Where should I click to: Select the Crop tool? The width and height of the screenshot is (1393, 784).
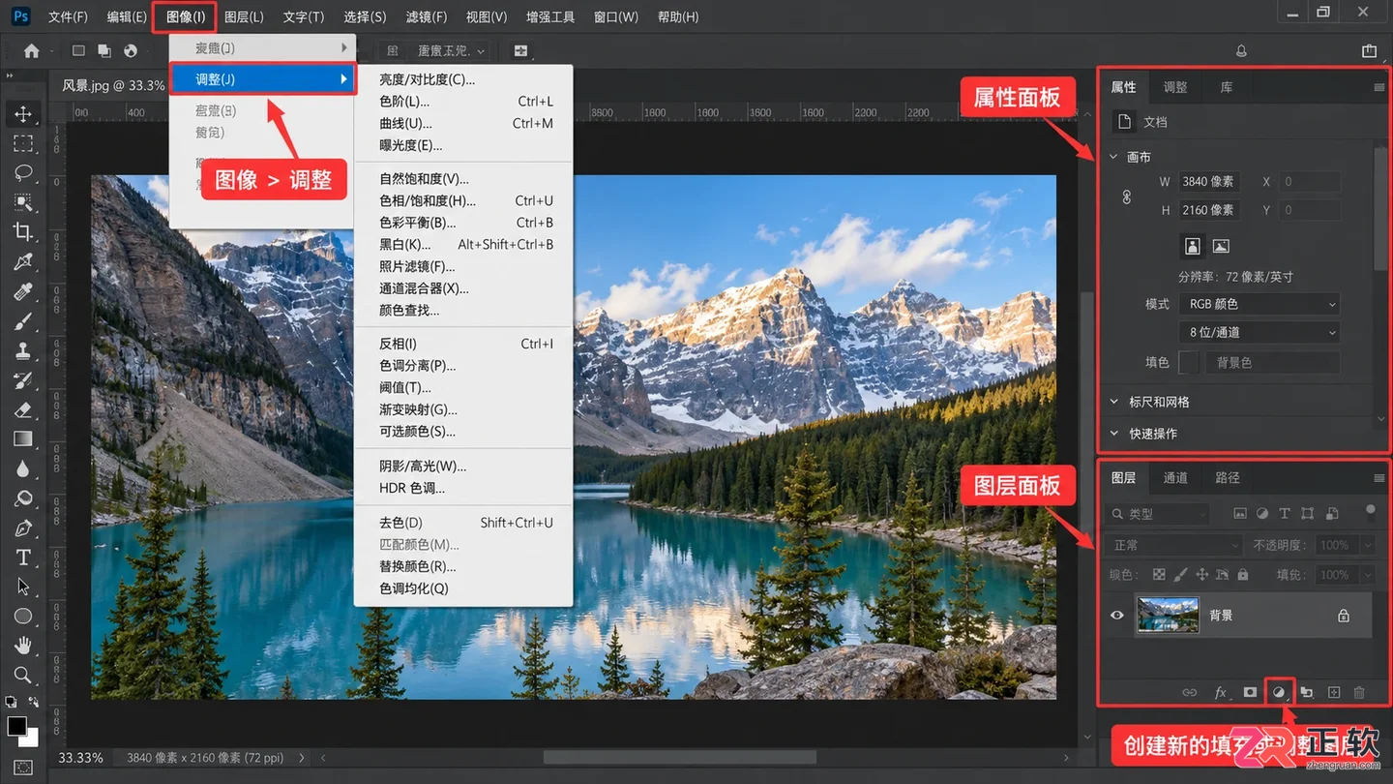coord(23,231)
